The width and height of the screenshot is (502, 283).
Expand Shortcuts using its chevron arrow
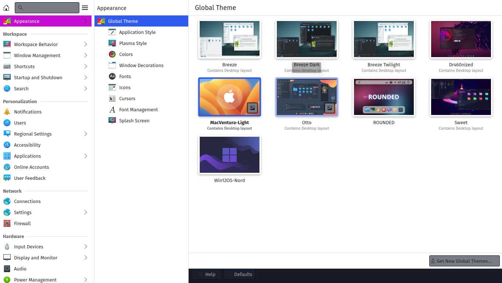point(86,66)
